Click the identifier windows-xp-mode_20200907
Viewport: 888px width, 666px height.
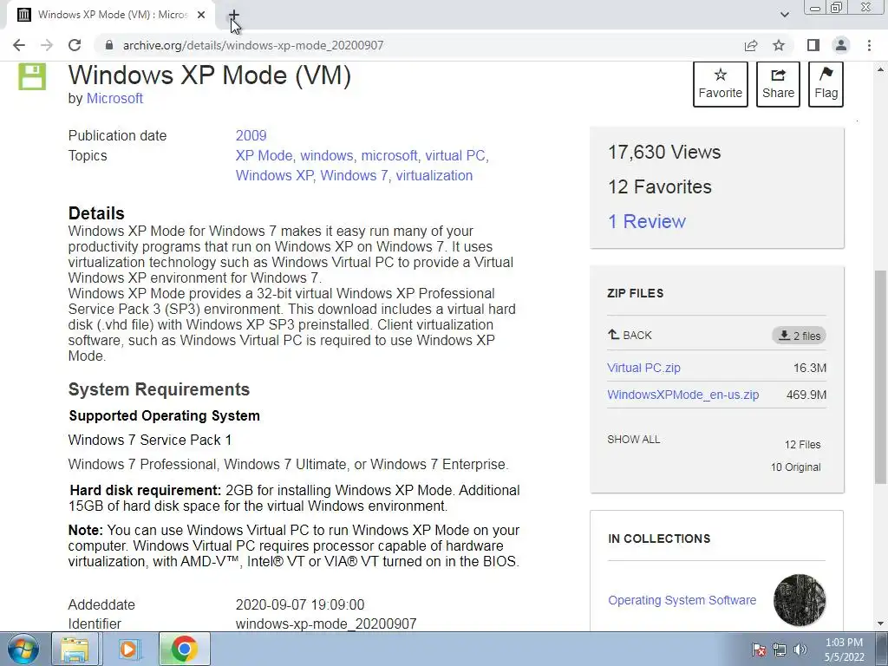pos(326,624)
